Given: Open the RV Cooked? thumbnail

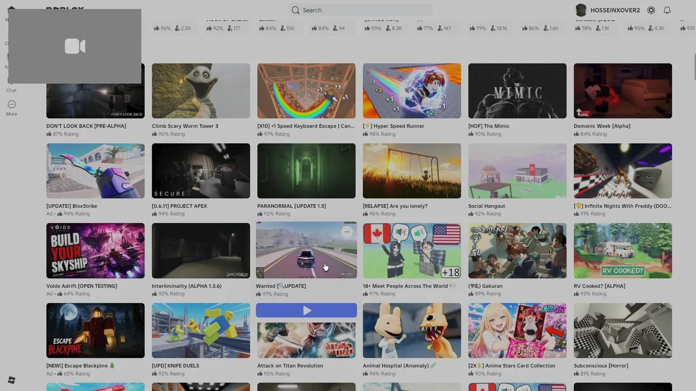Looking at the screenshot, I should click(623, 250).
